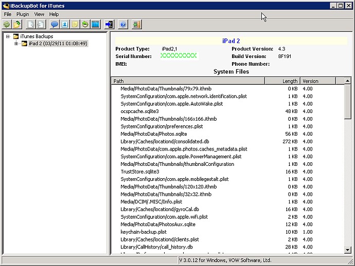355x266 pixels.
Task: Click the green refresh backups icon
Action: (x=7, y=25)
